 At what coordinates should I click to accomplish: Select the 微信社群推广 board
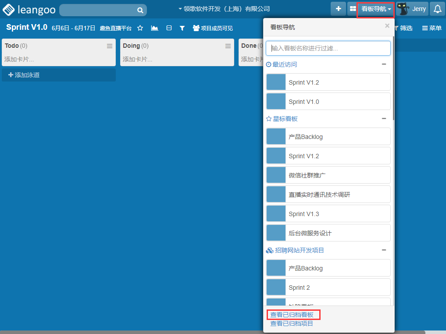pos(328,175)
